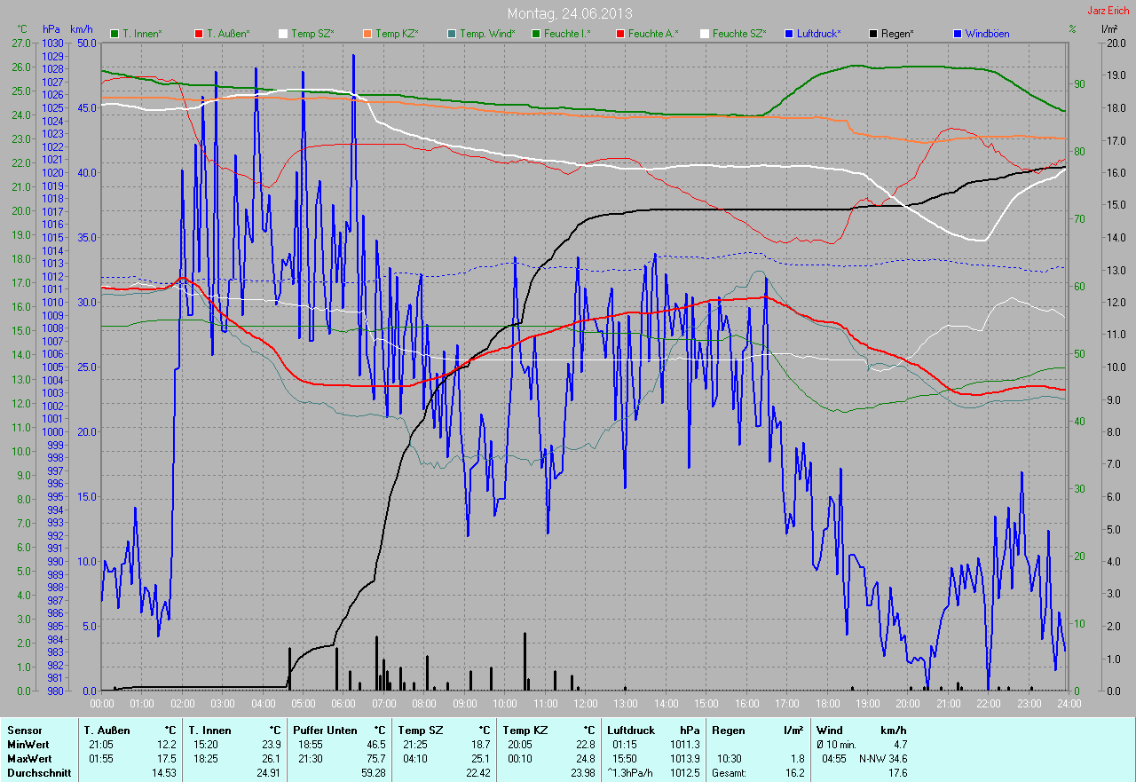Click the Durchschnitt row label
Screen dimensions: 1136x782
pyautogui.click(x=35, y=773)
